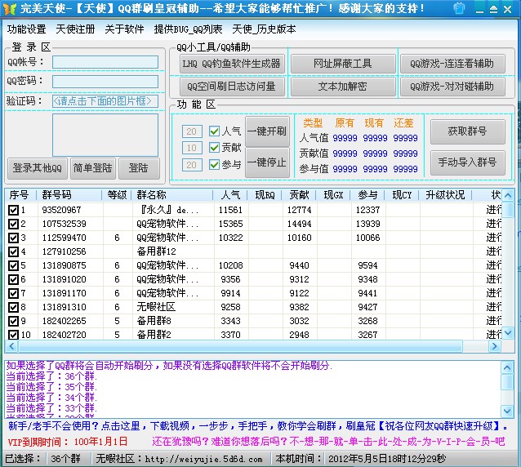
Task: Open QQ空间刷日志访问量 tool
Action: click(232, 87)
